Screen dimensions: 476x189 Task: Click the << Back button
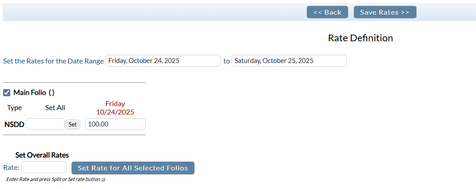pyautogui.click(x=327, y=12)
